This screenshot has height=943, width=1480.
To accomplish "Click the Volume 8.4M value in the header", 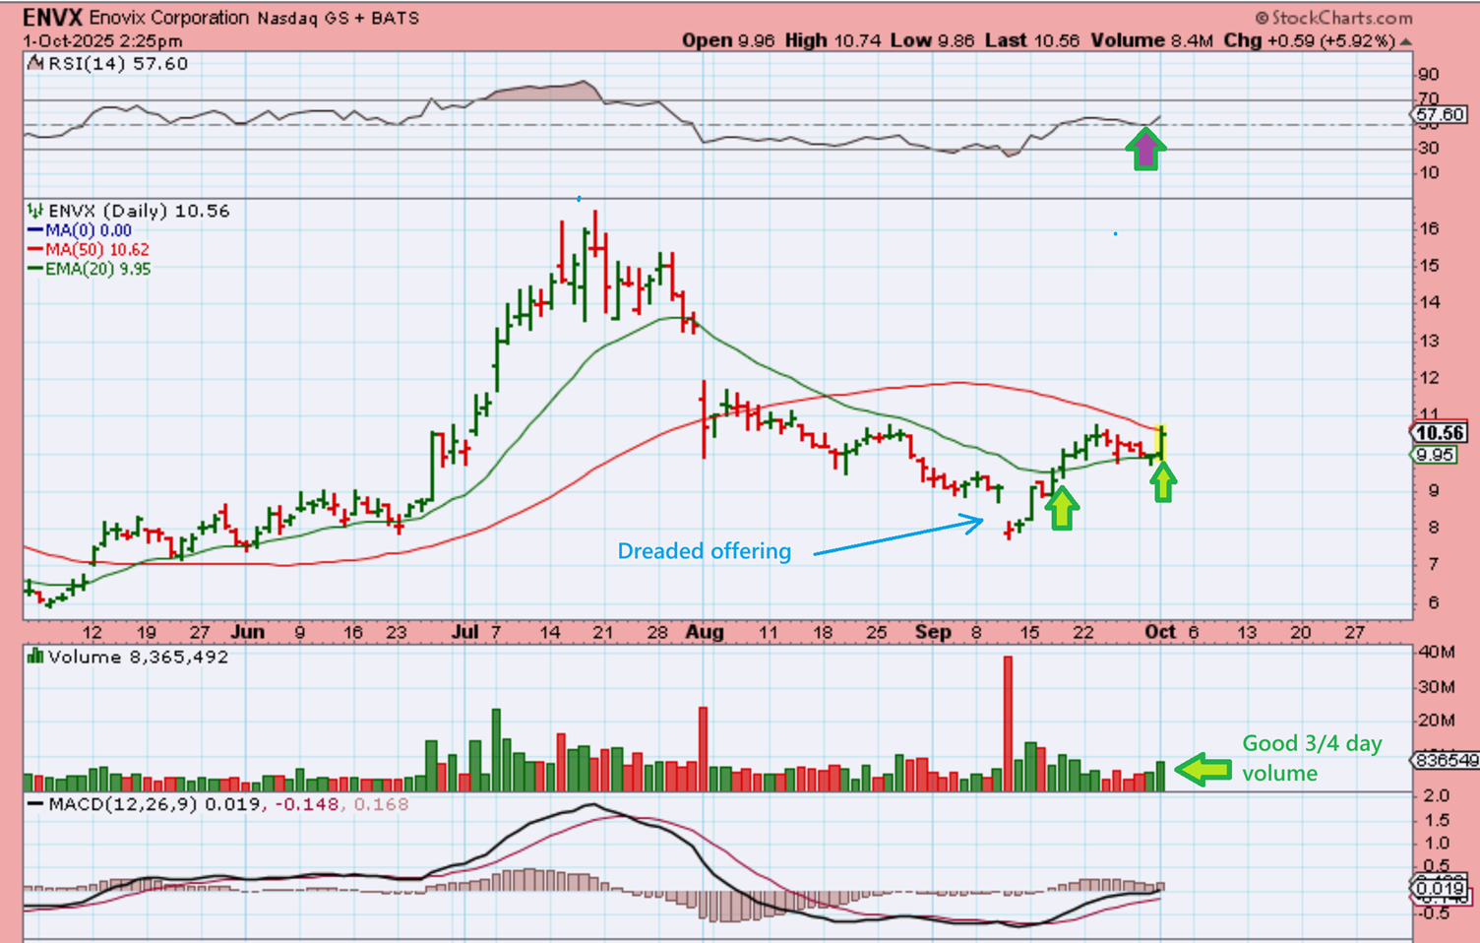I will pyautogui.click(x=1151, y=40).
